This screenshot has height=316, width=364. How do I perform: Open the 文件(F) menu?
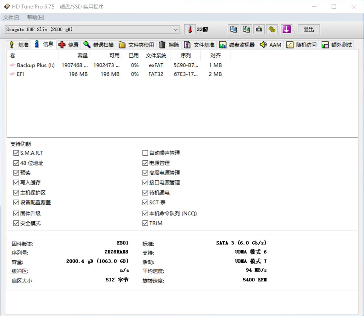(x=11, y=18)
